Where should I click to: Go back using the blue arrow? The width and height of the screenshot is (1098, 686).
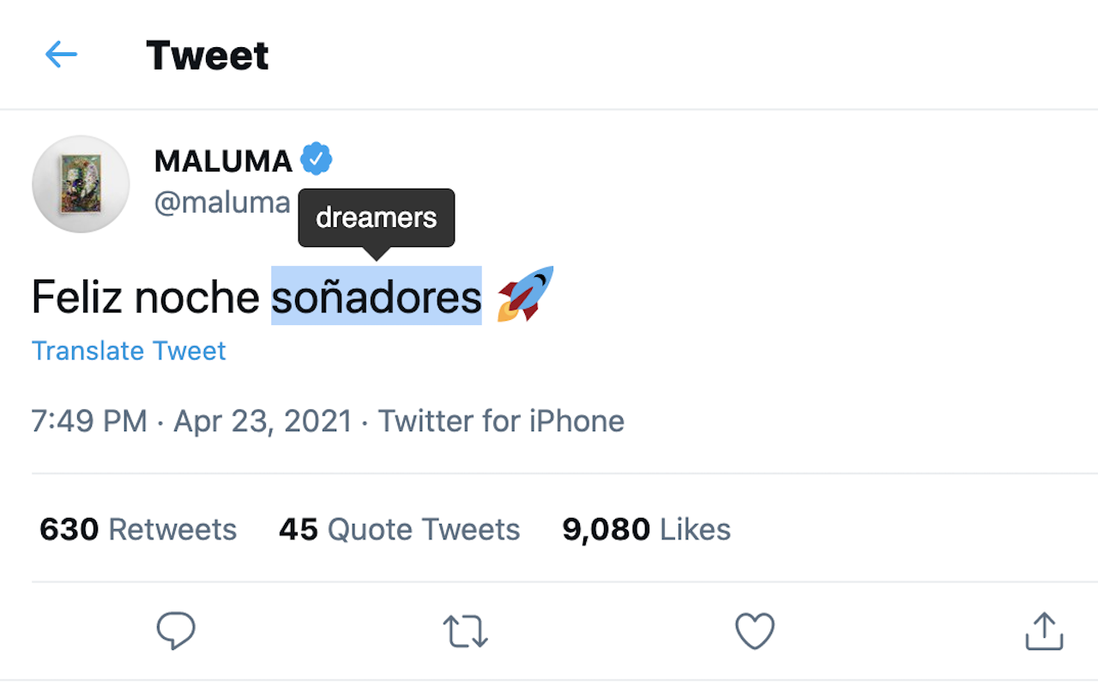tap(61, 56)
